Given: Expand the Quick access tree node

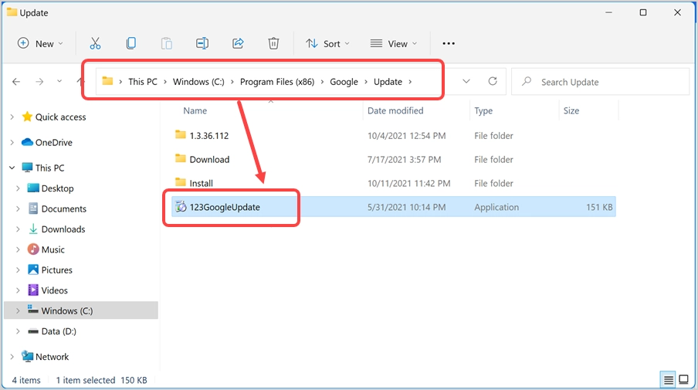Looking at the screenshot, I should (12, 117).
